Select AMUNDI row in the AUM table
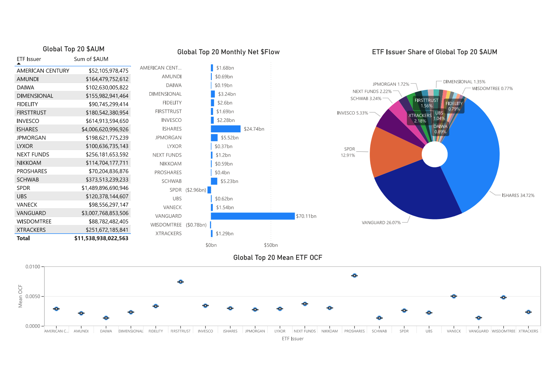The width and height of the screenshot is (552, 384). coord(73,79)
